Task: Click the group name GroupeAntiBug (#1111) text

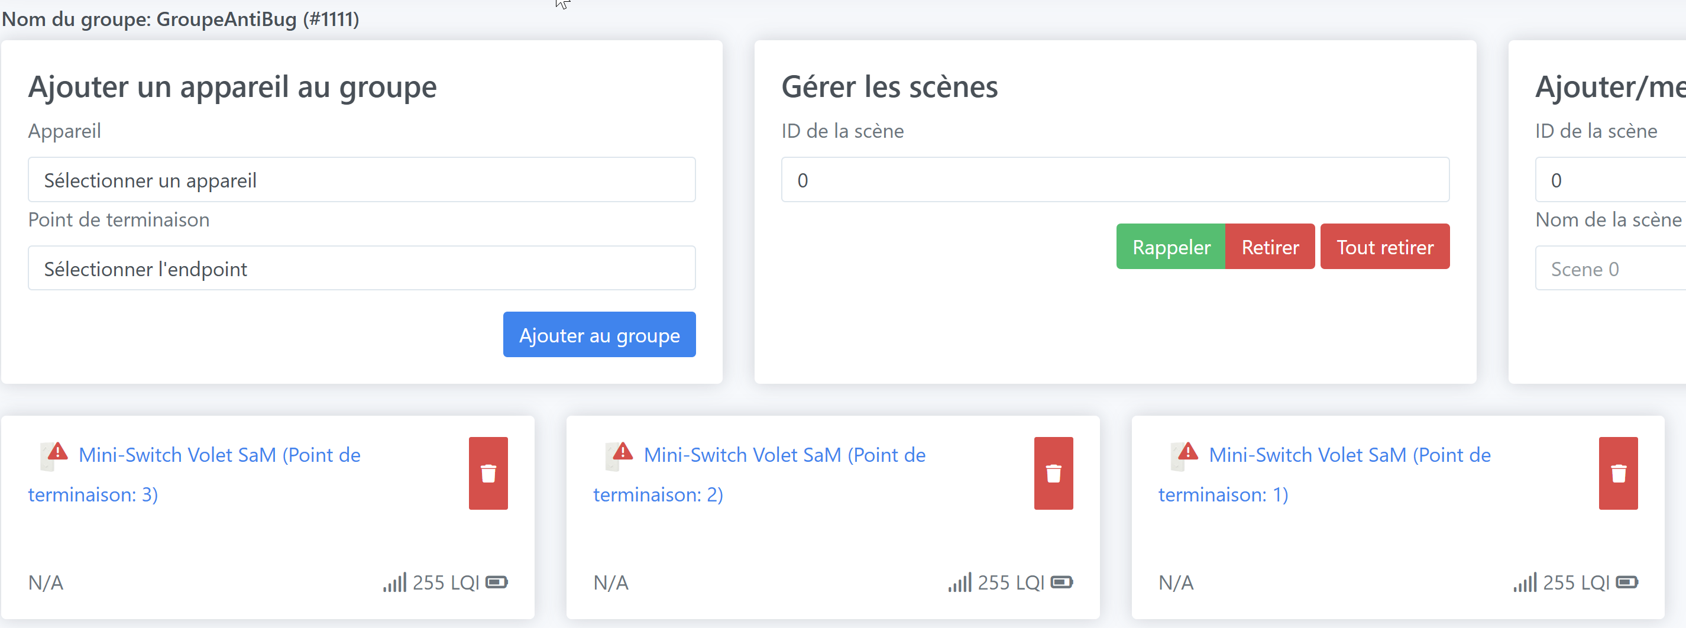Action: click(258, 19)
